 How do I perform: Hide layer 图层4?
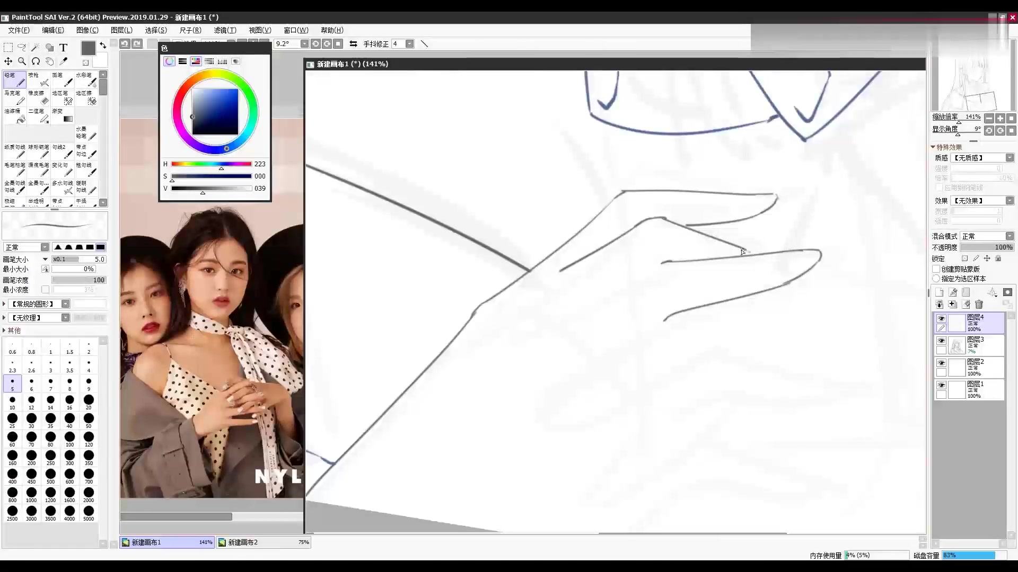[x=941, y=318]
